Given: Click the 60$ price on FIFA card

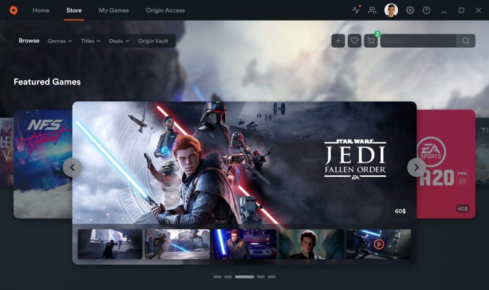Looking at the screenshot, I should pyautogui.click(x=463, y=208).
